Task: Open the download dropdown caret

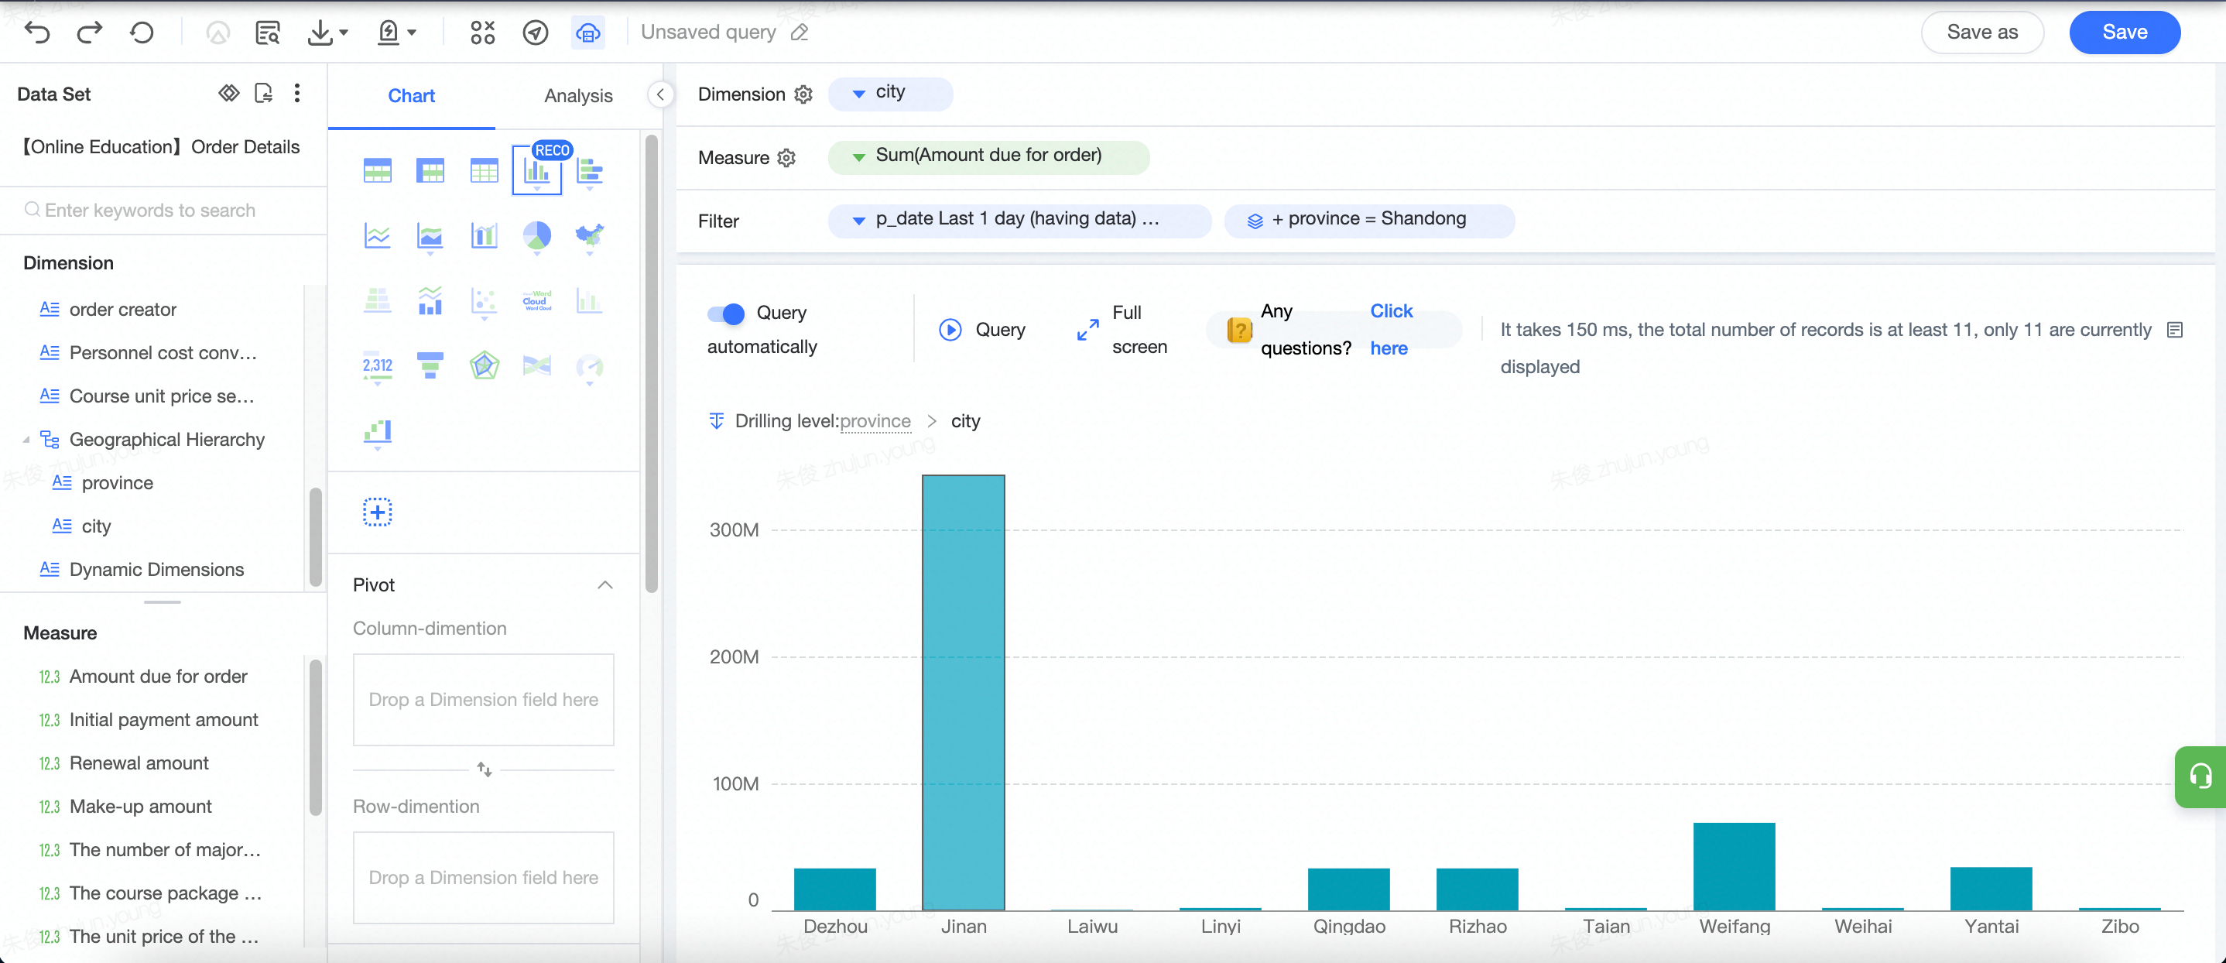Action: (x=344, y=33)
